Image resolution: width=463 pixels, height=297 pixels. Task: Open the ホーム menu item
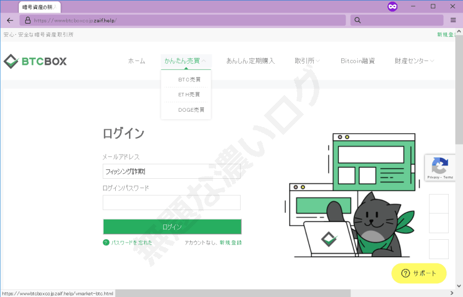tap(137, 61)
